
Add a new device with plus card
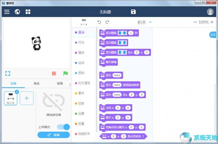click(x=27, y=98)
